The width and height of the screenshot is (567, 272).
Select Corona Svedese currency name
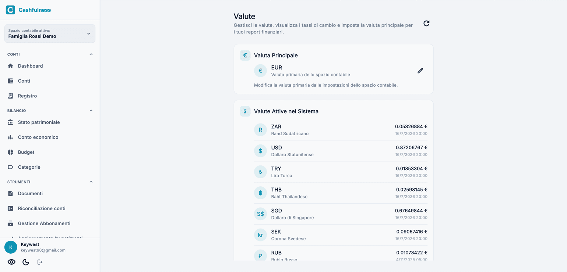[x=288, y=239]
